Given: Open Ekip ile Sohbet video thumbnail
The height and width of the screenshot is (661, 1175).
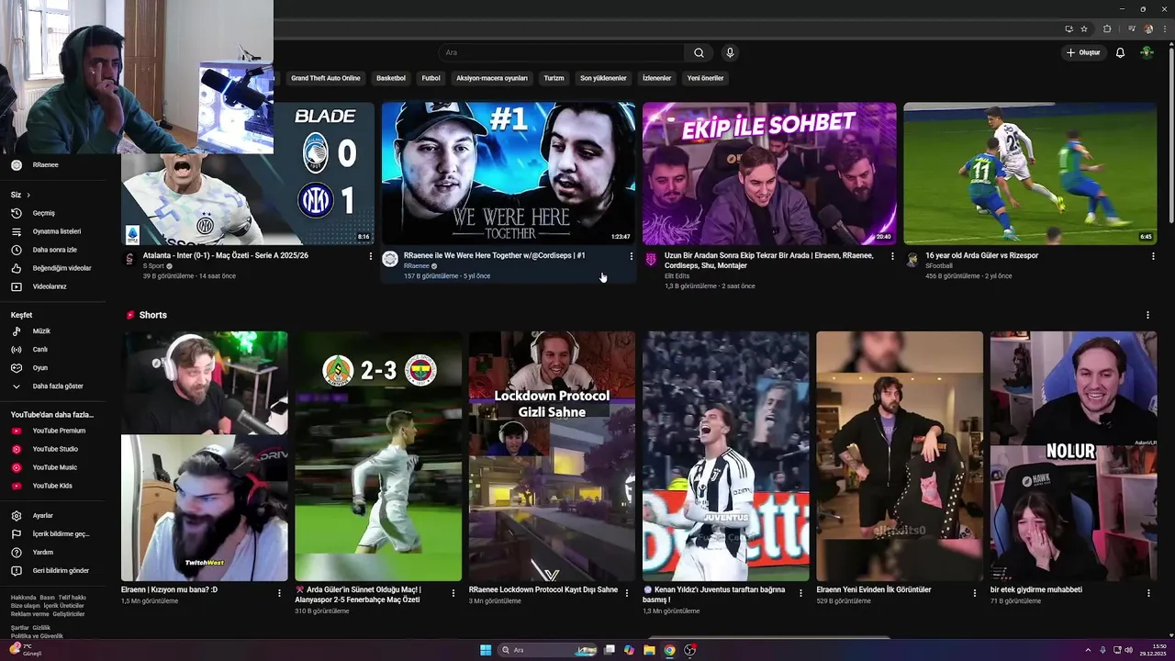Looking at the screenshot, I should click(769, 174).
